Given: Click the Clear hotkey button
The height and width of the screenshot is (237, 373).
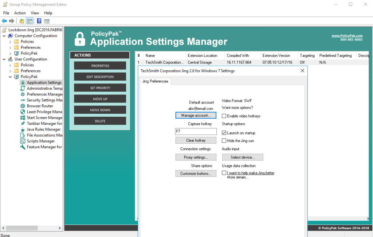Looking at the screenshot, I should 196,140.
